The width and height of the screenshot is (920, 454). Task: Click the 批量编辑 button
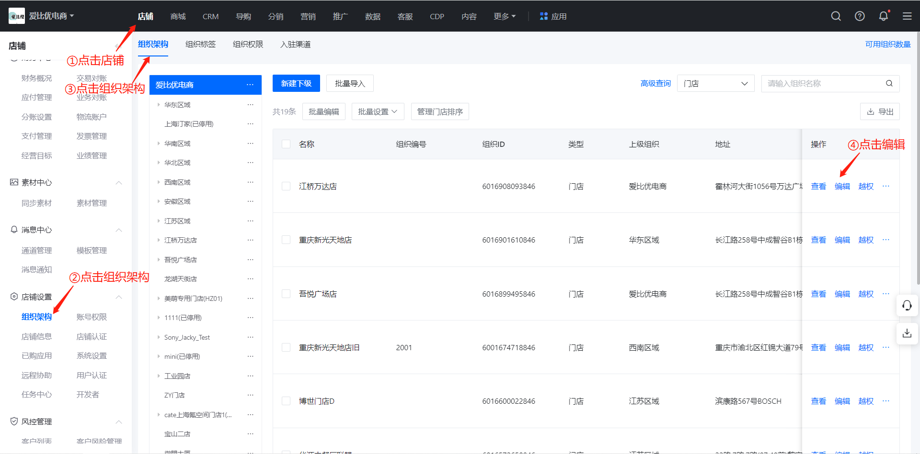[324, 111]
